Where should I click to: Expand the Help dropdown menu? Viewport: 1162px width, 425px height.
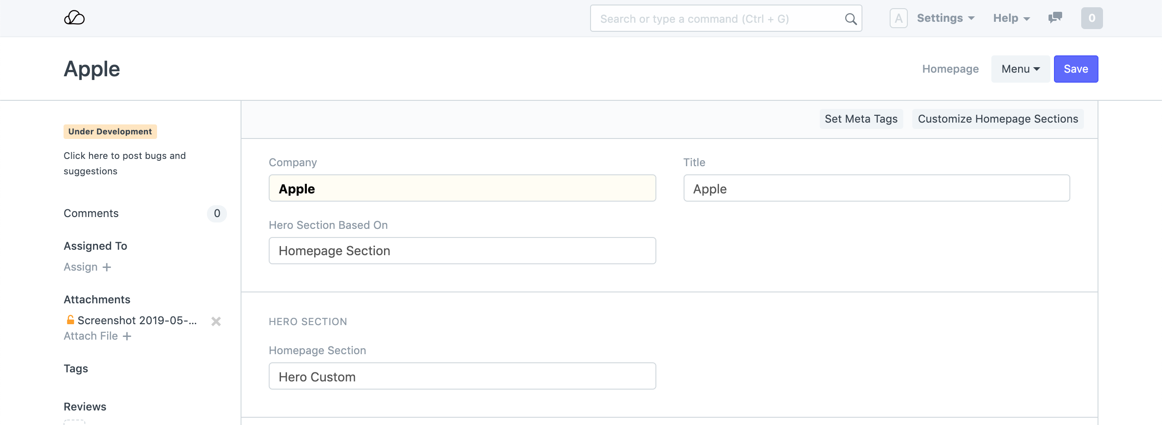[1011, 18]
